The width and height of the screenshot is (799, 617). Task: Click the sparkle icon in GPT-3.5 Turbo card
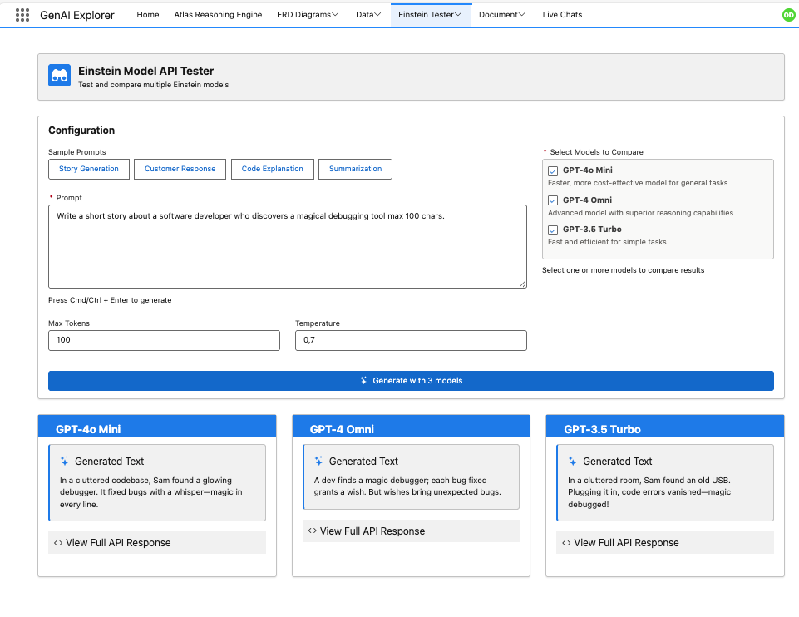pos(573,461)
